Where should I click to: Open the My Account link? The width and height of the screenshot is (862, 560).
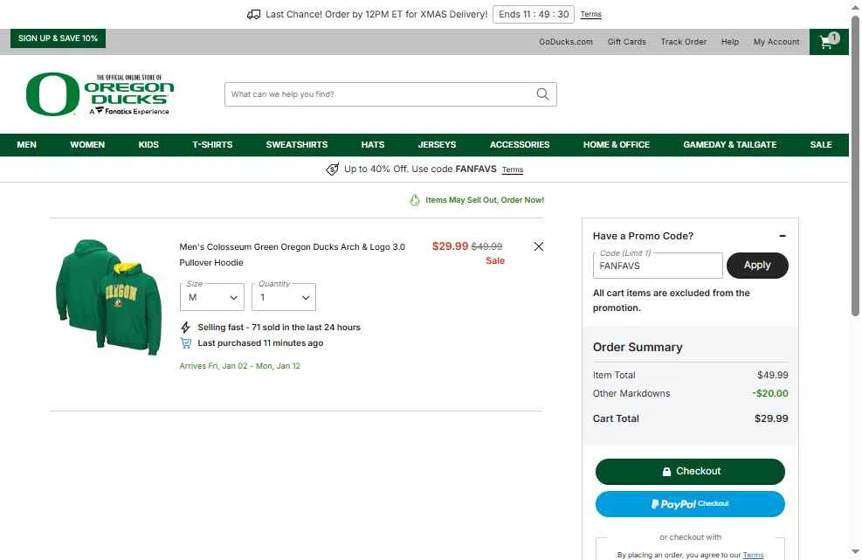coord(776,42)
